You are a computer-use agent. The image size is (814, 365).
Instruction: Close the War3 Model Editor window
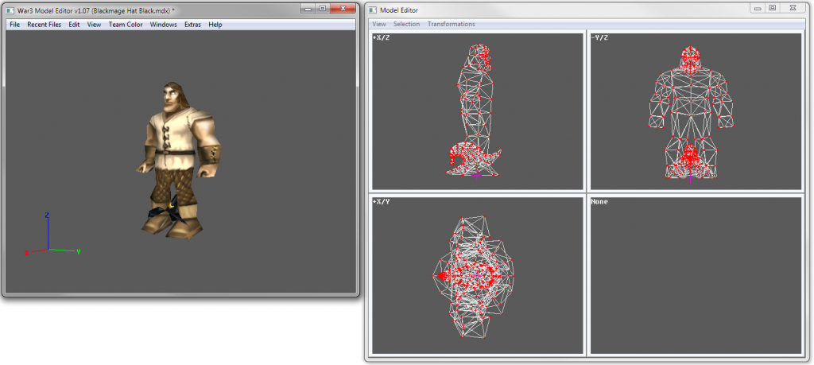(x=343, y=8)
